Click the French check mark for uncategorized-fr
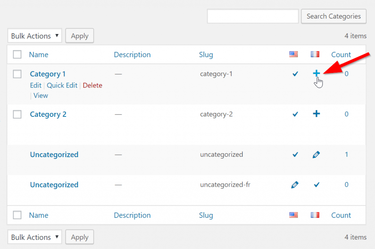This screenshot has width=375, height=249. [316, 185]
